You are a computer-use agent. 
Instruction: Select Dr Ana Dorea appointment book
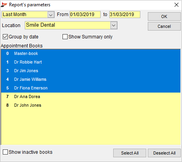tap(91, 96)
